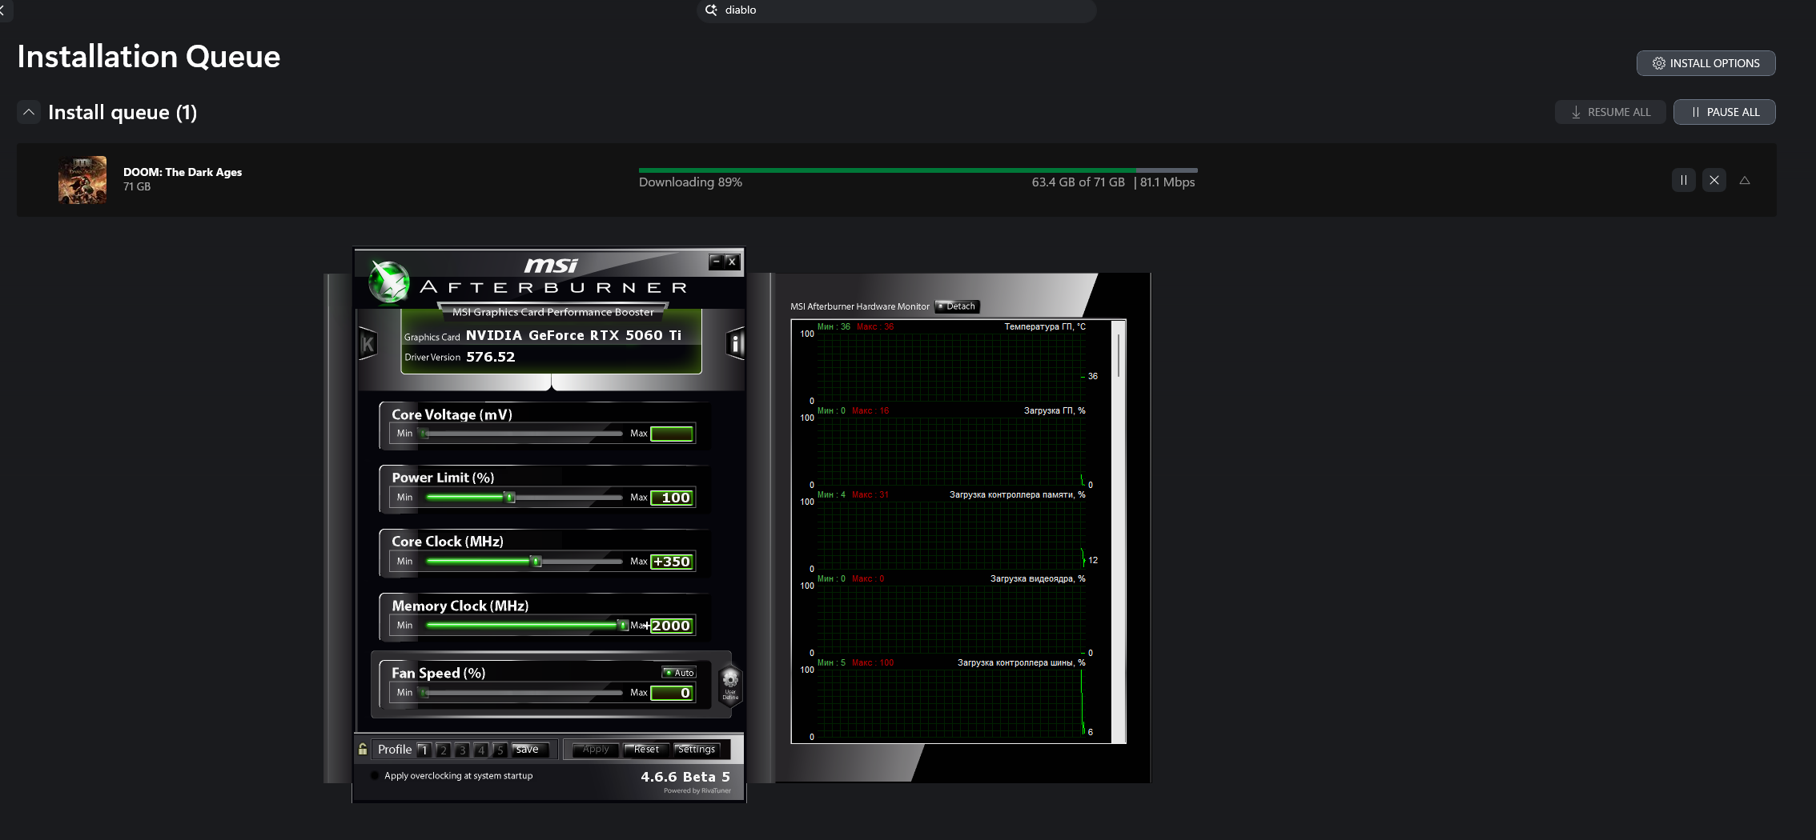The height and width of the screenshot is (840, 1816).
Task: Click the Power Limit value 100
Action: point(672,498)
